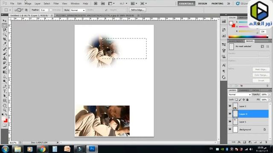Select the Lasso tool
The height and width of the screenshot is (153, 273).
(x=5, y=30)
